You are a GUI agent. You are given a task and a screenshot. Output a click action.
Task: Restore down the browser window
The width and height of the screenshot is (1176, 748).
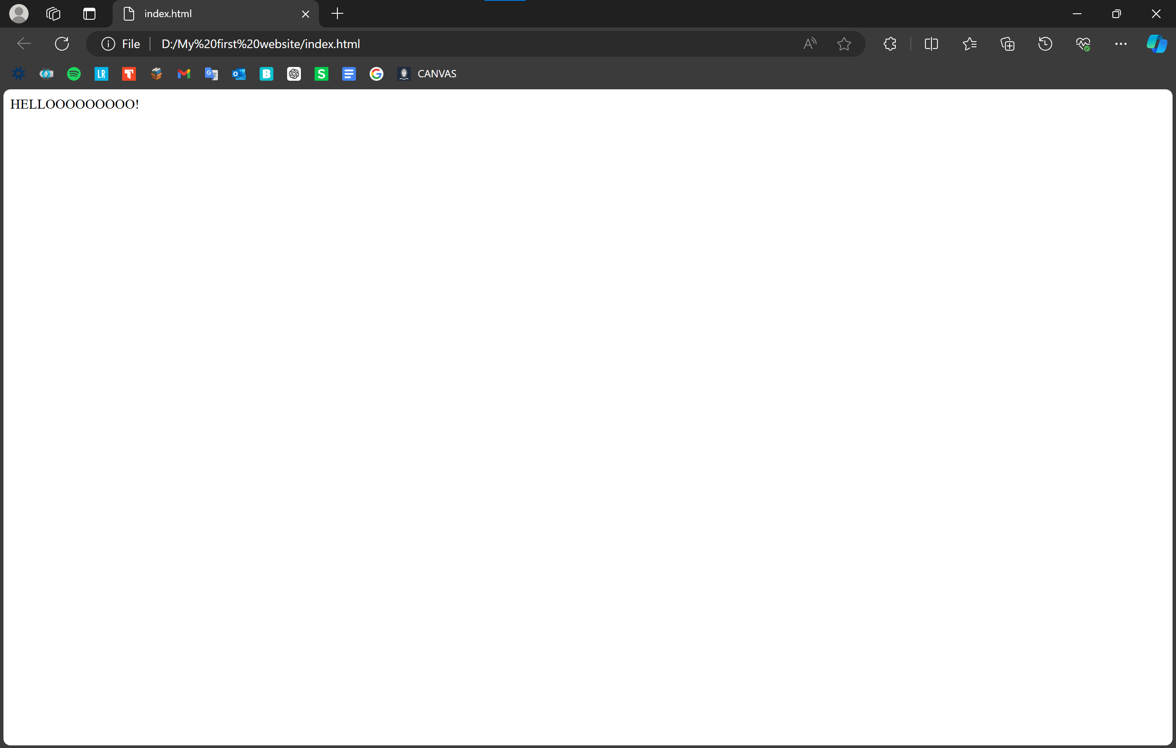click(x=1116, y=14)
